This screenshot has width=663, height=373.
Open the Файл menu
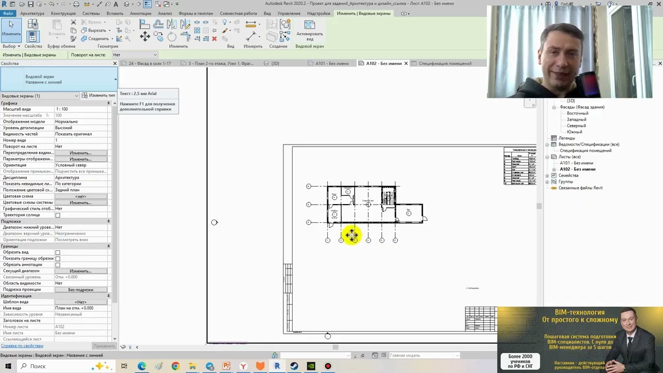[x=8, y=13]
